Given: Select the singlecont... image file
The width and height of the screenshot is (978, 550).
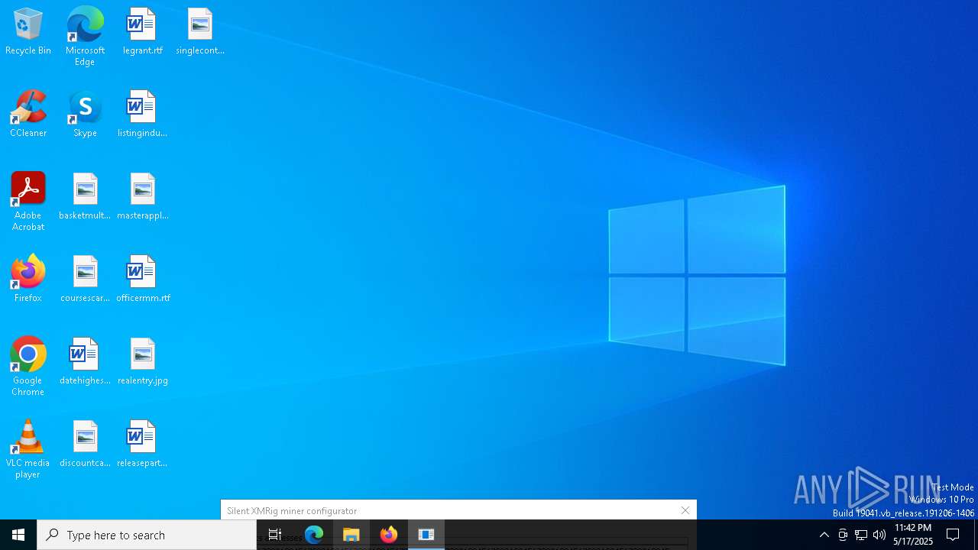Looking at the screenshot, I should [x=199, y=32].
